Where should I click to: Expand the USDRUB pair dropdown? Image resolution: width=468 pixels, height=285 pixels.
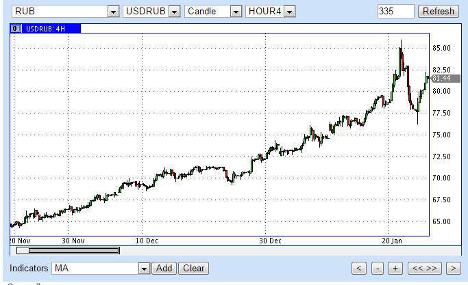click(x=175, y=12)
